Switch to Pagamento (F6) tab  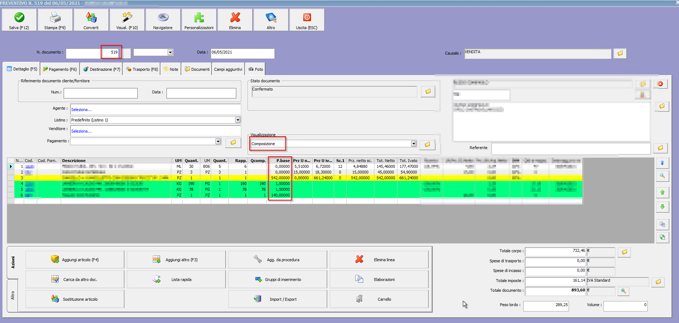pyautogui.click(x=60, y=69)
